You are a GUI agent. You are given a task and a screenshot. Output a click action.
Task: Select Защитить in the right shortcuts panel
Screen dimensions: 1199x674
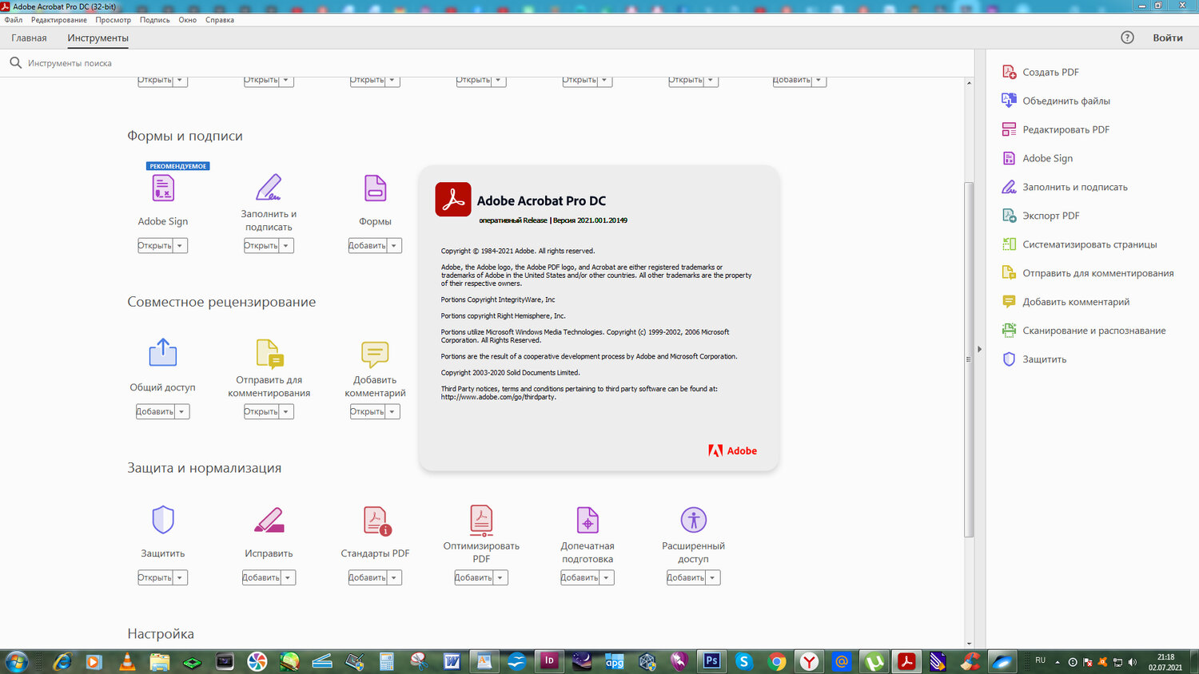[1034, 359]
